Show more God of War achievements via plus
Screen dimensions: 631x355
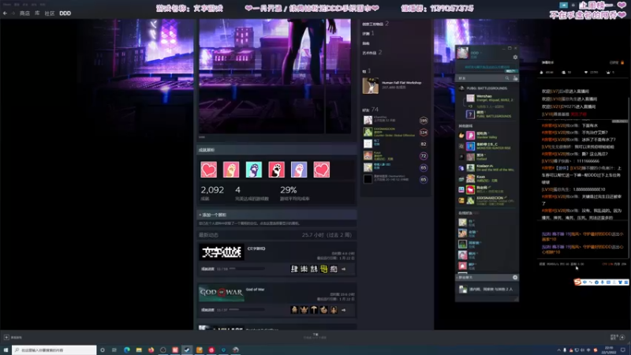pos(344,310)
